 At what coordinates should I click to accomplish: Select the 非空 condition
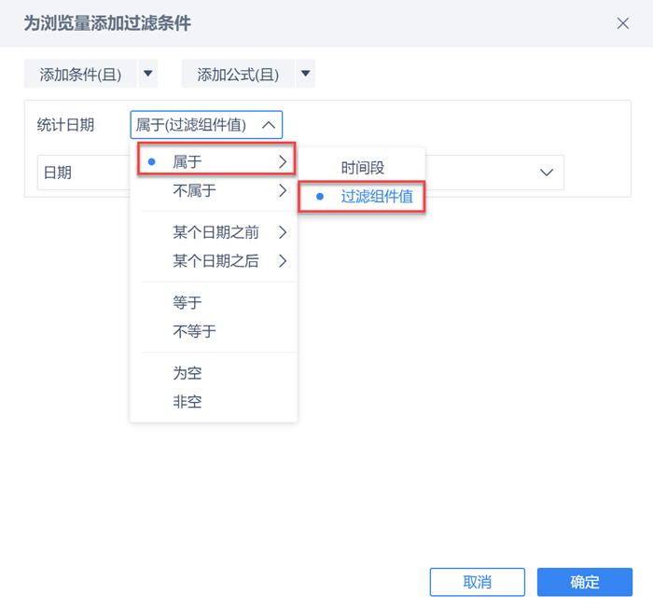188,402
